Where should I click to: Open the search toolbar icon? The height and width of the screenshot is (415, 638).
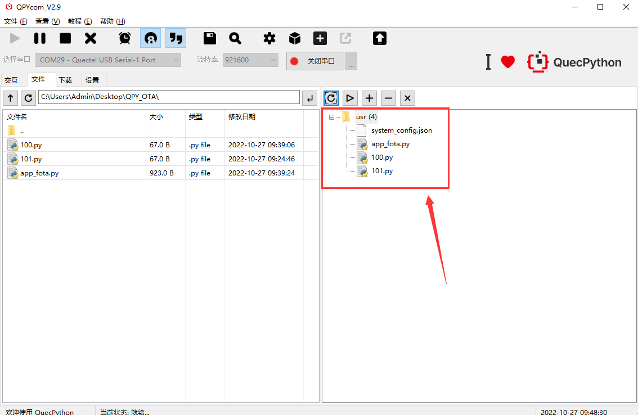click(x=235, y=38)
